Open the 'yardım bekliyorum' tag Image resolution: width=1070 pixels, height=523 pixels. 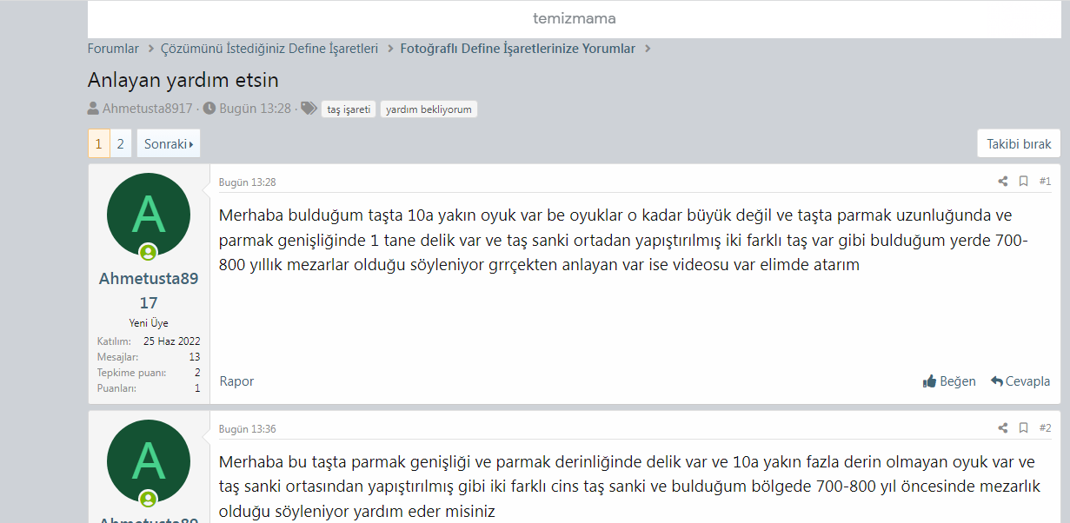click(x=429, y=109)
